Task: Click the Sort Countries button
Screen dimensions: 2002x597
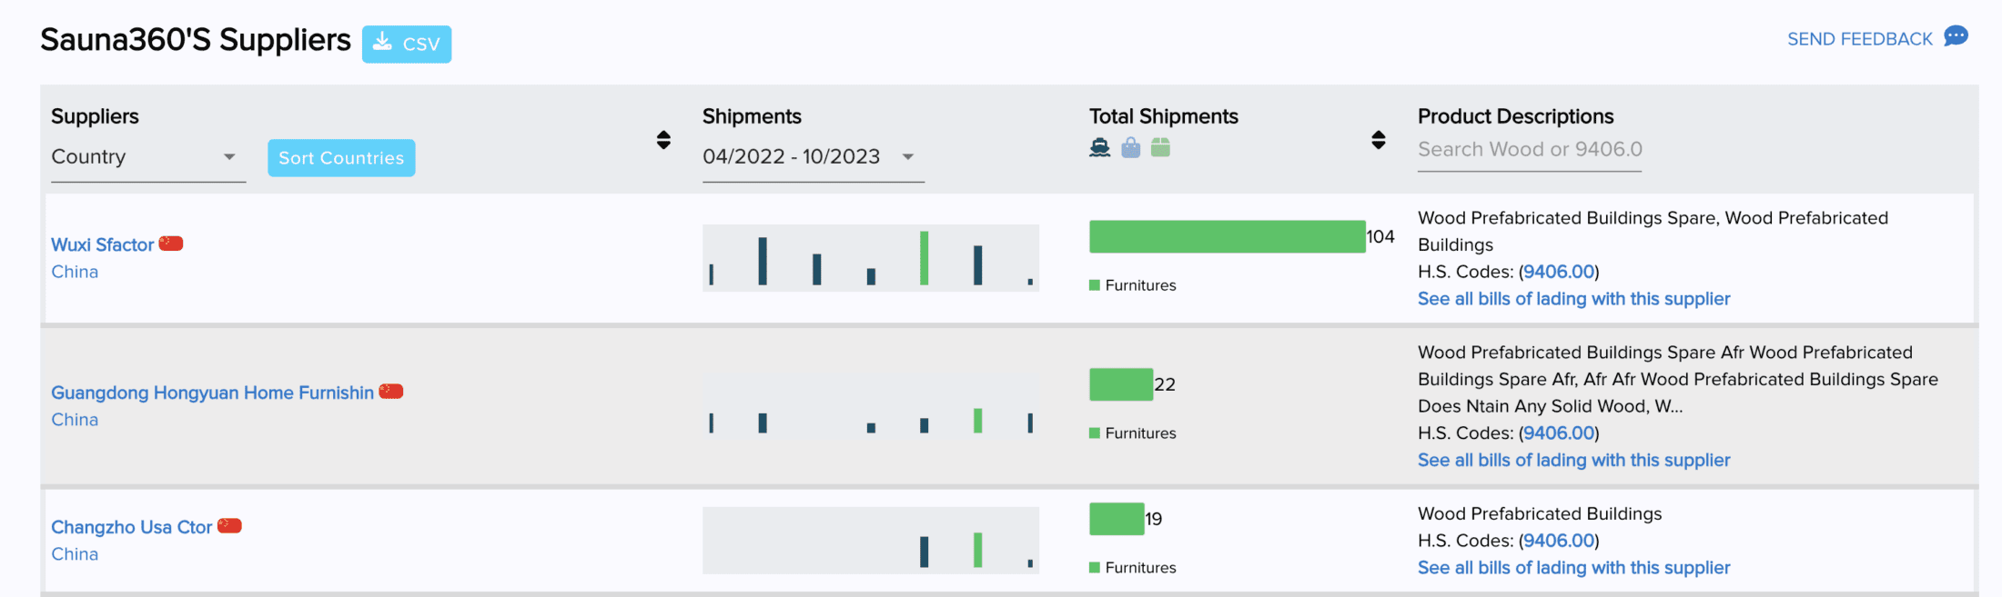Action: [341, 158]
